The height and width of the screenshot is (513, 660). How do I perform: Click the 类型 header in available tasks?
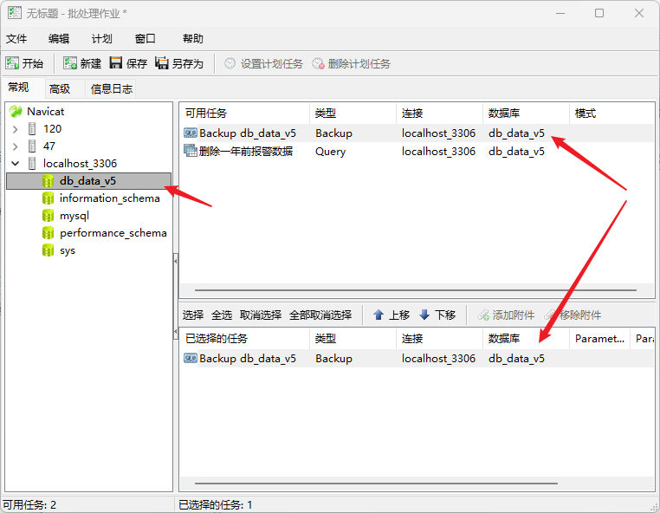[353, 114]
